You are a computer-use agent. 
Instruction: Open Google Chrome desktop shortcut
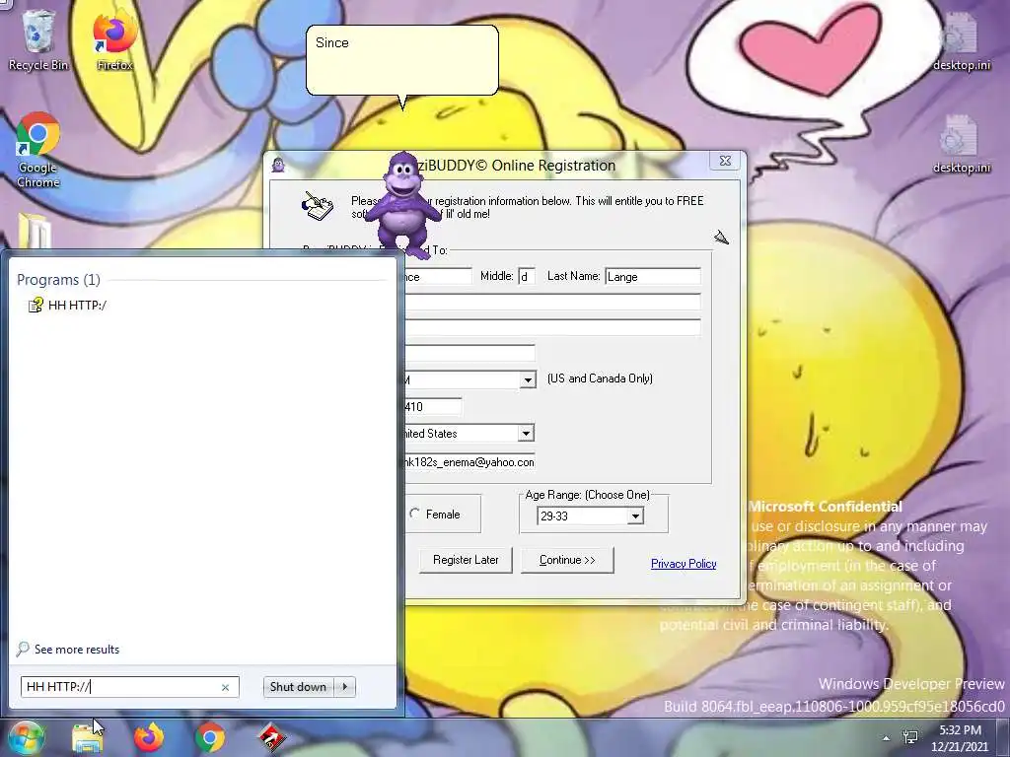[38, 150]
